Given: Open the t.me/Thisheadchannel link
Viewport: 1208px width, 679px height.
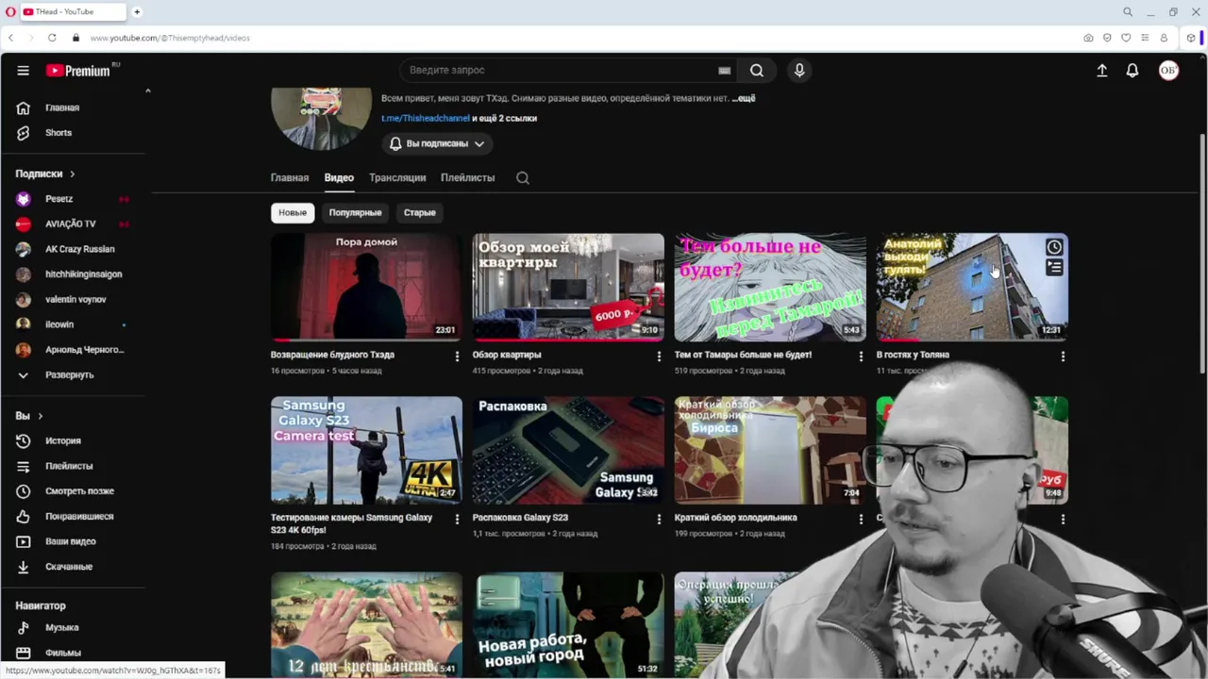Looking at the screenshot, I should point(425,118).
